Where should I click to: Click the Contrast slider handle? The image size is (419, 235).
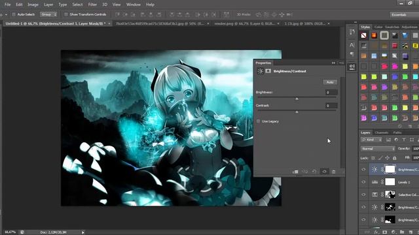297,112
